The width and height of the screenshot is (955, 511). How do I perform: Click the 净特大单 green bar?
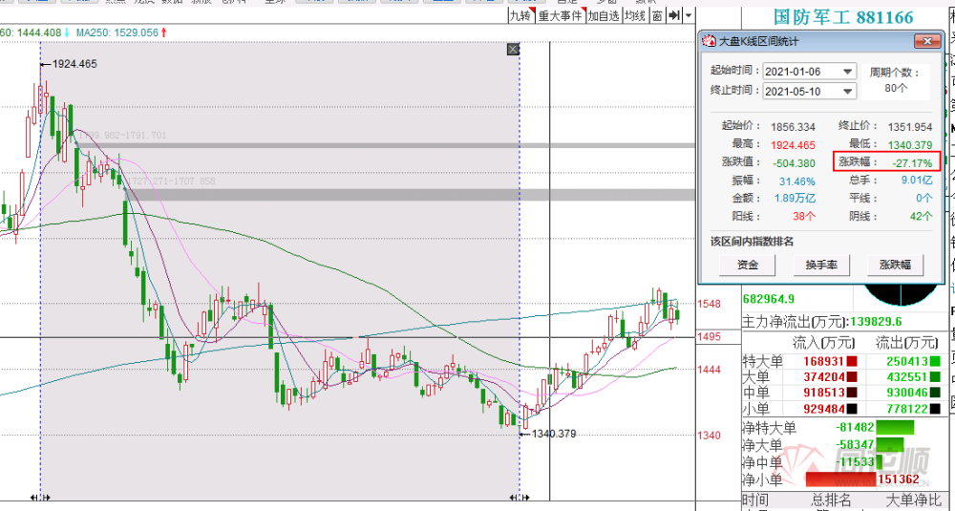coord(895,428)
